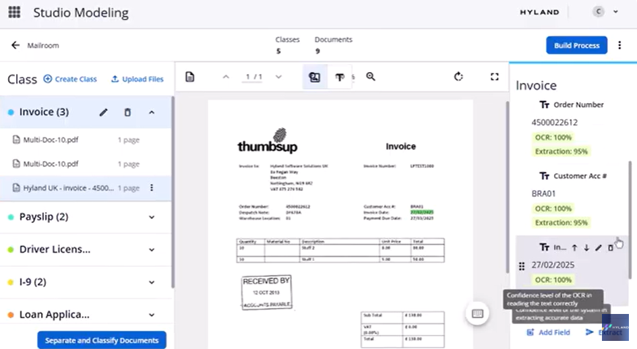This screenshot has height=349, width=637.
Task: Click Add Field button
Action: [549, 332]
